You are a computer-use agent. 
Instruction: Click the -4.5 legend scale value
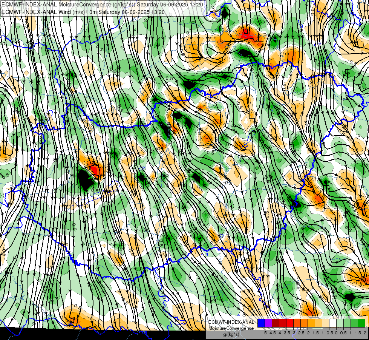pos(272,333)
